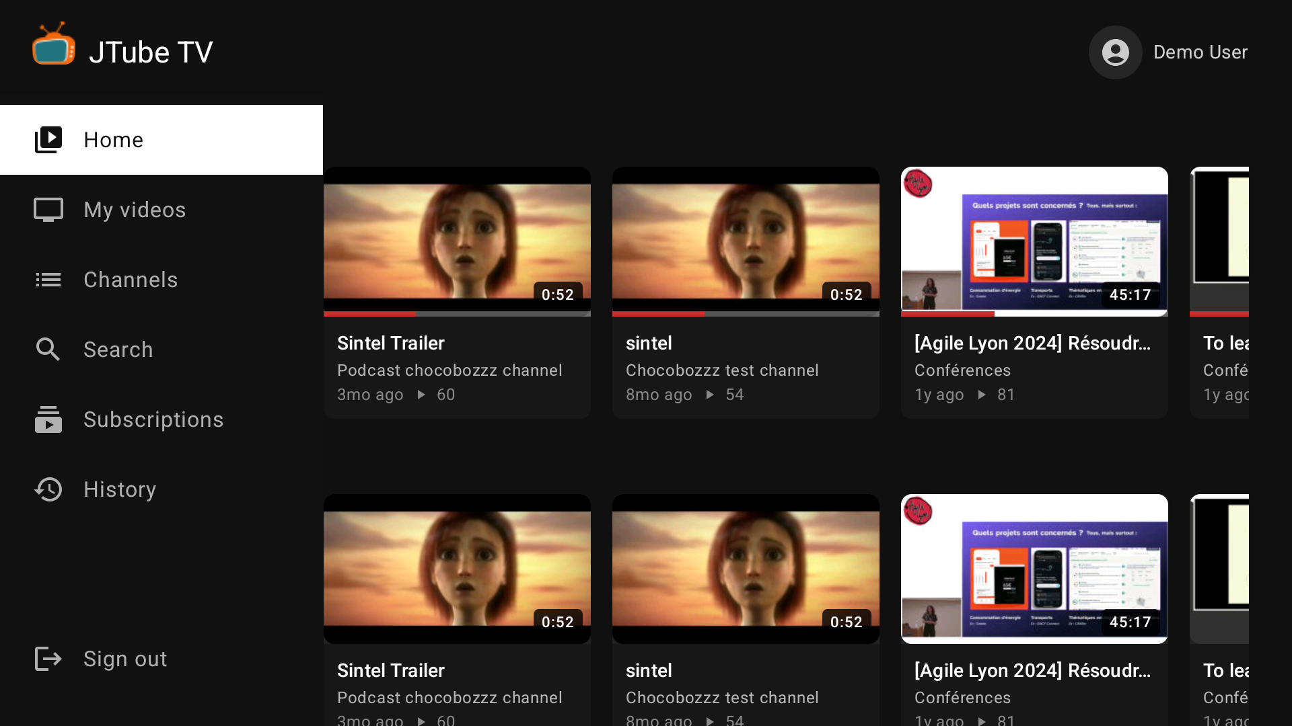Click the History clock icon
This screenshot has height=726, width=1292.
pos(48,489)
